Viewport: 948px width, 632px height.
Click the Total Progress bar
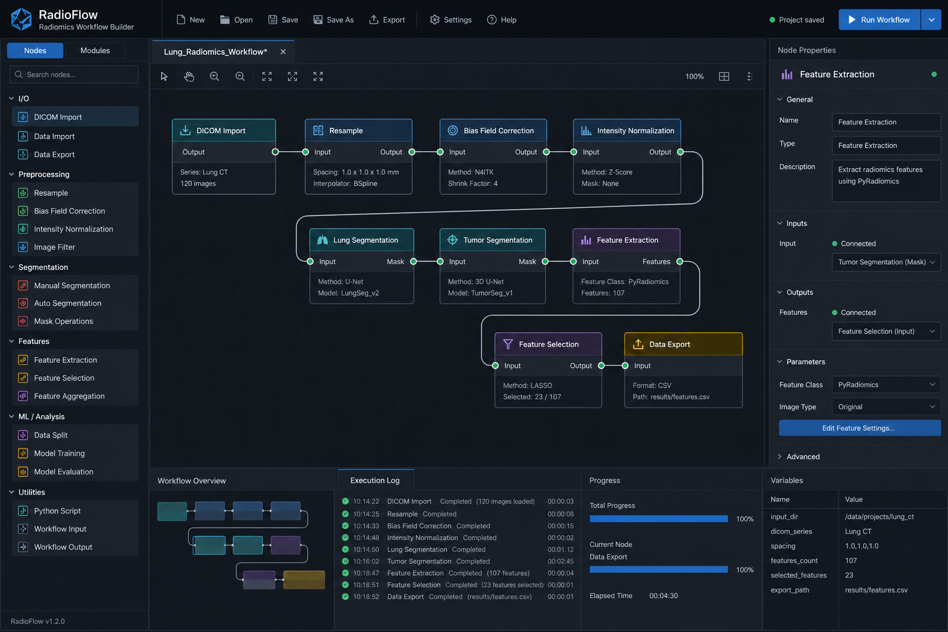click(x=659, y=519)
